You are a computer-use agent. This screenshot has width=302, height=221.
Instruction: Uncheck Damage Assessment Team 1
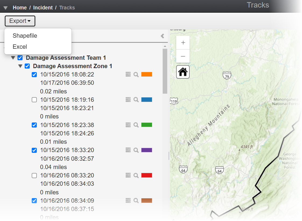(x=20, y=58)
